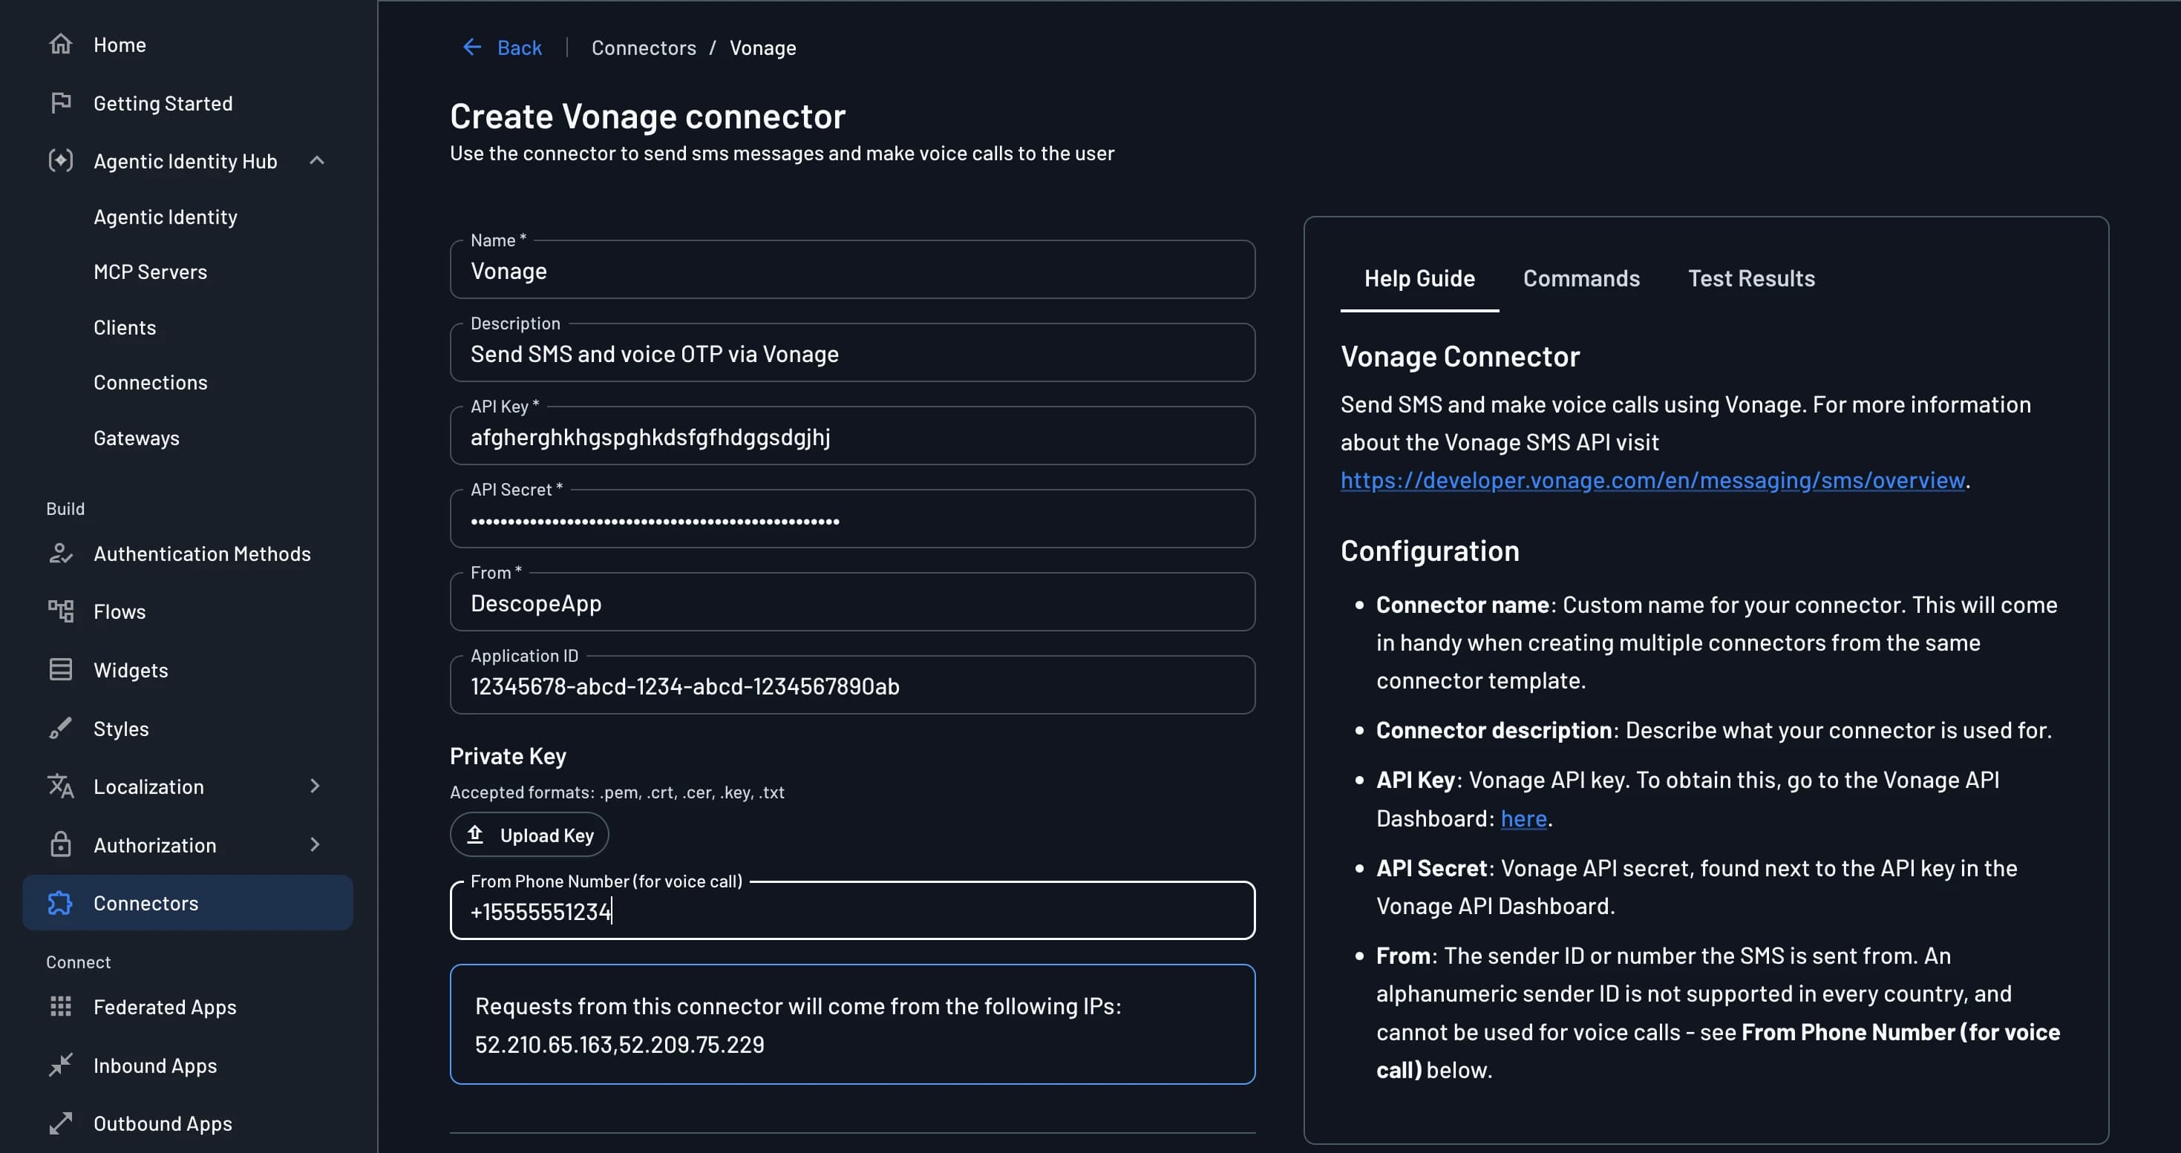
Task: Open the Gateways menu item
Action: 137,438
